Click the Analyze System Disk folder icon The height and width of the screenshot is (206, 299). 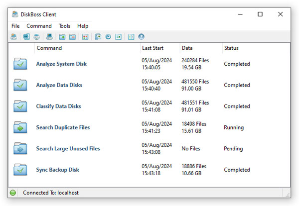(20, 64)
